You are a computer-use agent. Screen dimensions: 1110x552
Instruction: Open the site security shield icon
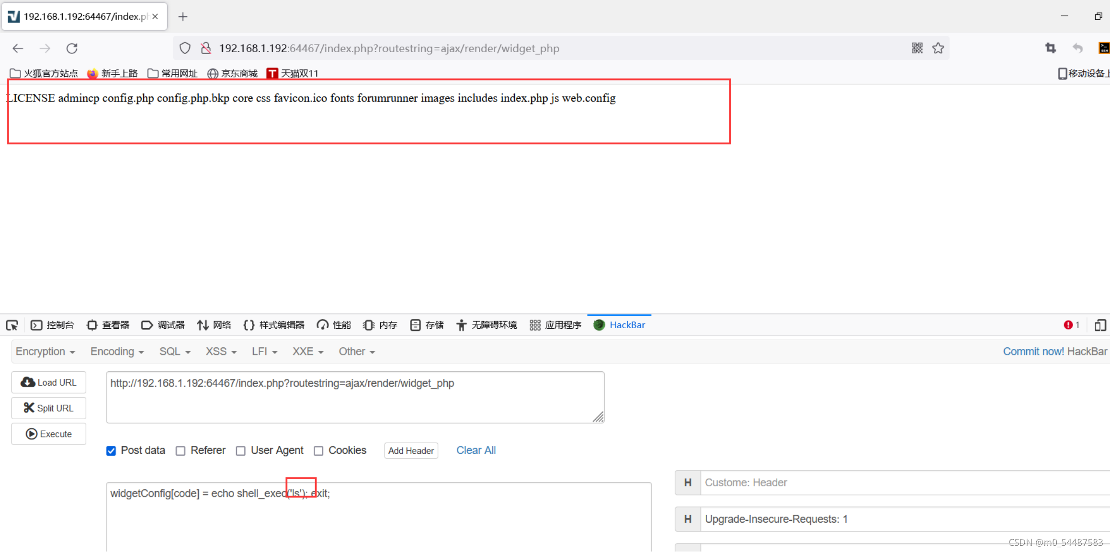coord(185,48)
